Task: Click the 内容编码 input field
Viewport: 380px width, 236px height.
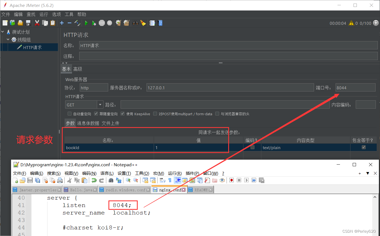Action: [366, 105]
